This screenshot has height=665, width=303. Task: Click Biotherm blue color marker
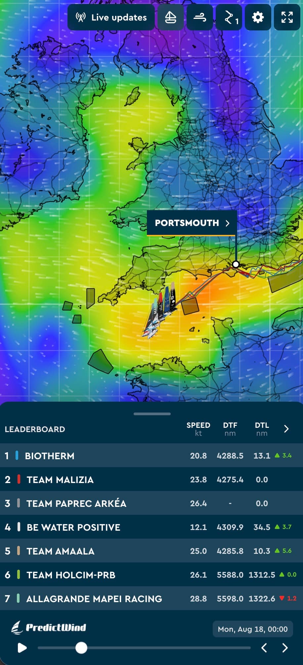click(x=17, y=456)
